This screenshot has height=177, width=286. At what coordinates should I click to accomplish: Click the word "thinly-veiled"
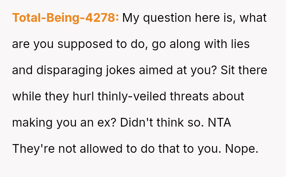129,96
